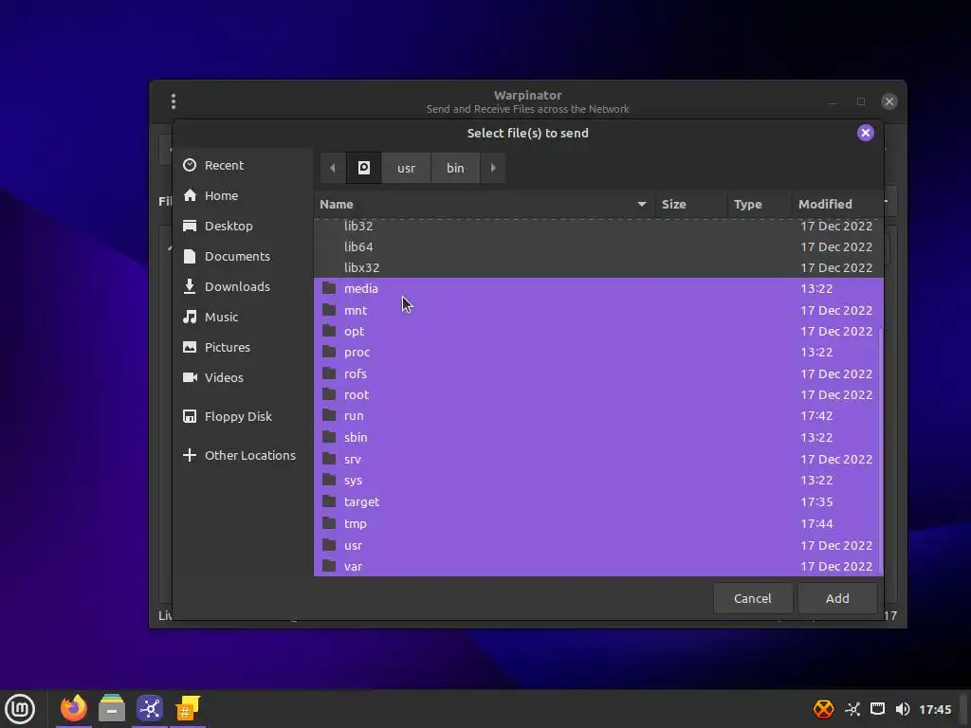This screenshot has height=728, width=971.
Task: Select the opt folder
Action: point(598,331)
